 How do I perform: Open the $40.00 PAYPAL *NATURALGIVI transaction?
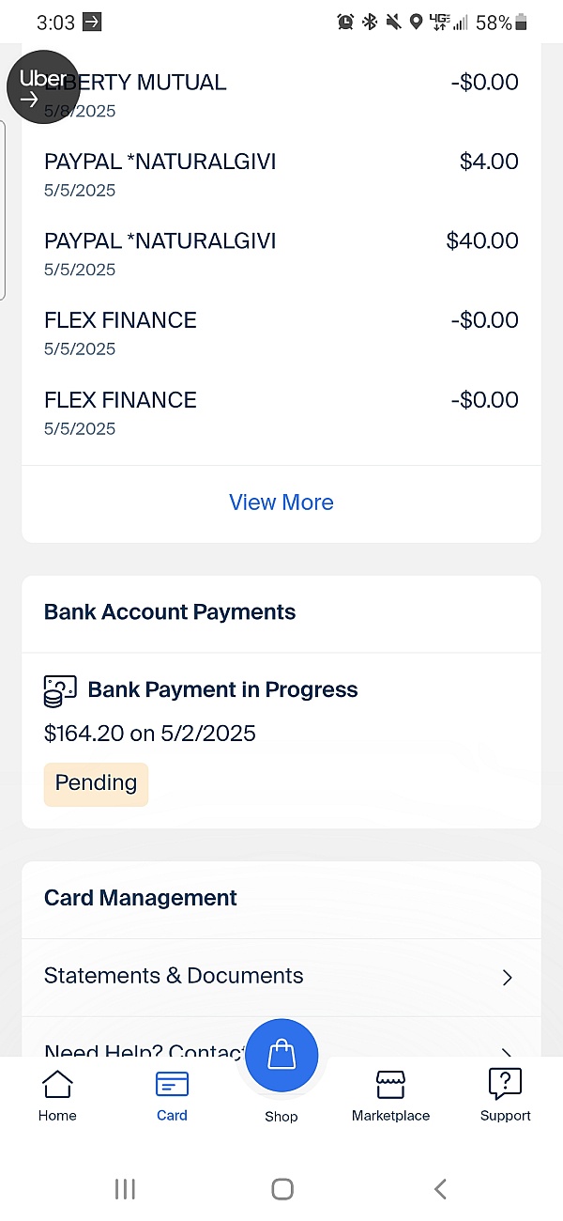click(281, 254)
